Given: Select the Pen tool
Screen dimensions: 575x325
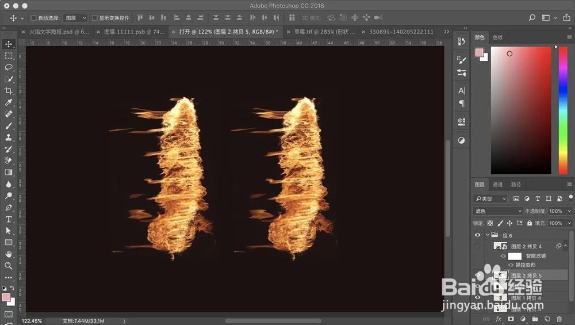Looking at the screenshot, I should [x=9, y=208].
